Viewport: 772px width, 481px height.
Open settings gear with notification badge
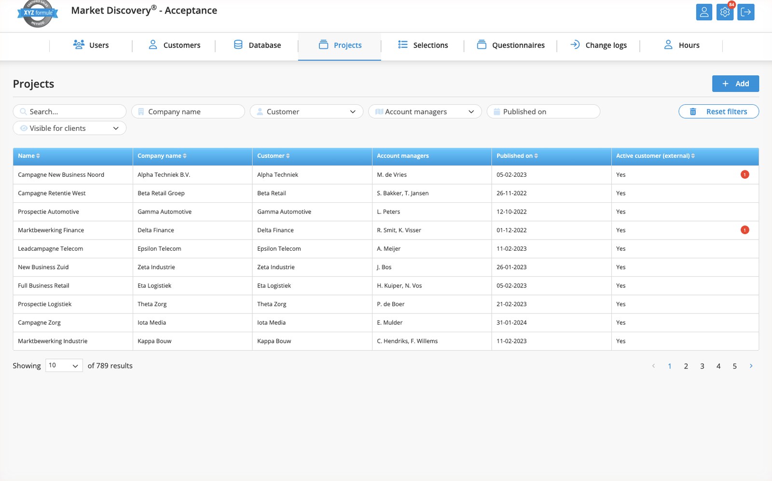coord(725,12)
